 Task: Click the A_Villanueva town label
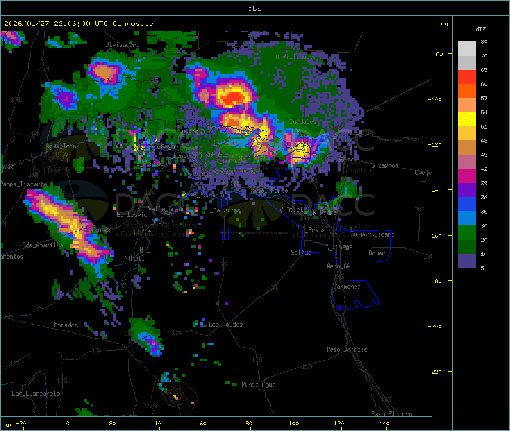click(296, 57)
